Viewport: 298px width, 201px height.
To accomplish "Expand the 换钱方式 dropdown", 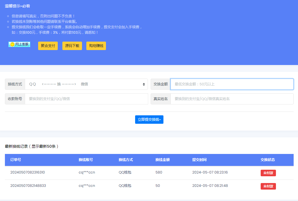I will pos(86,84).
